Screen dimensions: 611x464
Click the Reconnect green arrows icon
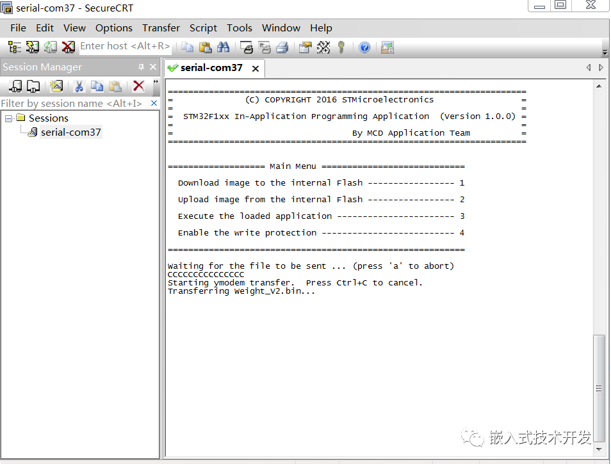[x=50, y=47]
